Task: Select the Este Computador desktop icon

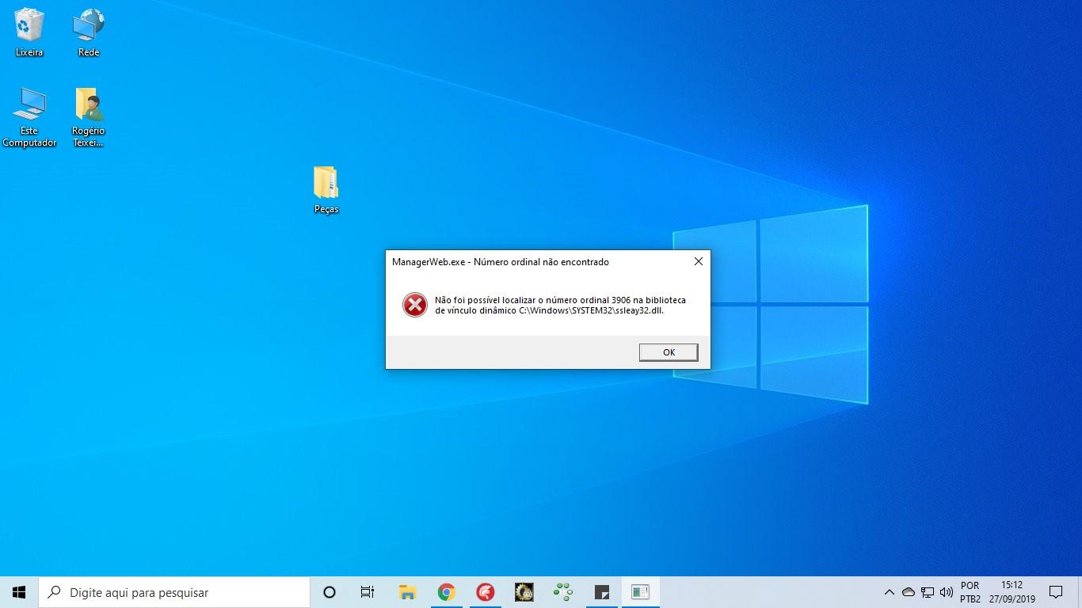Action: click(x=29, y=117)
